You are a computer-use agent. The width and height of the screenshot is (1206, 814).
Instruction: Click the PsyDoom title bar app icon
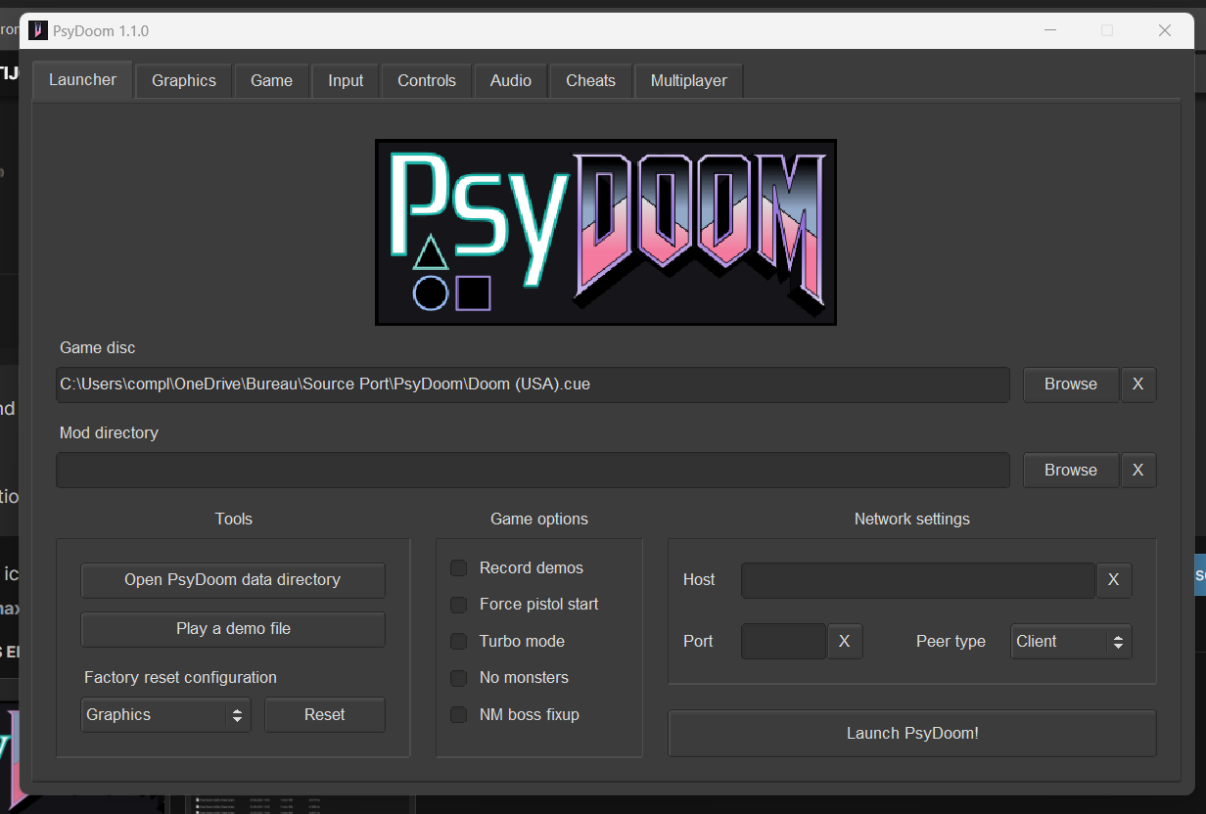pyautogui.click(x=38, y=30)
